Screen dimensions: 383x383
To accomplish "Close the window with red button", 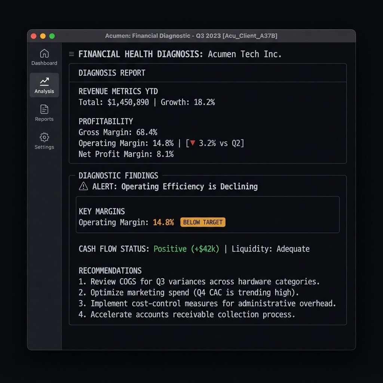I will (34, 36).
